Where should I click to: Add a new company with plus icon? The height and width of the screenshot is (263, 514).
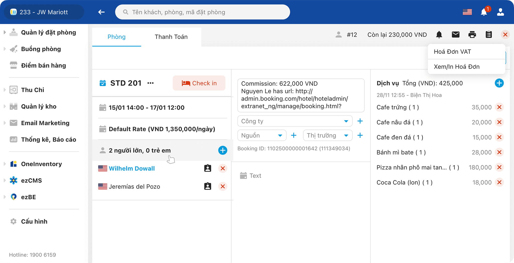360,121
